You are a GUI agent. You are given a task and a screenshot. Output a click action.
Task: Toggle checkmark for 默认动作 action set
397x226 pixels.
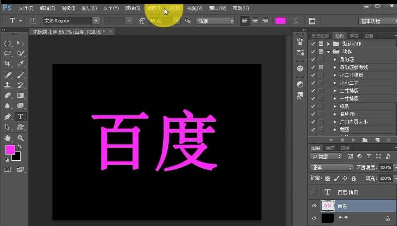click(313, 44)
